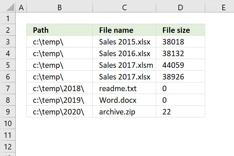Screen dimensions: 234x156
Task: Select column D header
Action: (180, 7)
